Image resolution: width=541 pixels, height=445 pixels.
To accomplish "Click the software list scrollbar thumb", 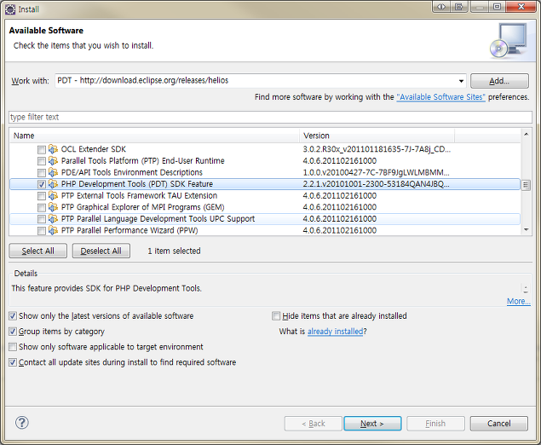I will click(x=526, y=185).
